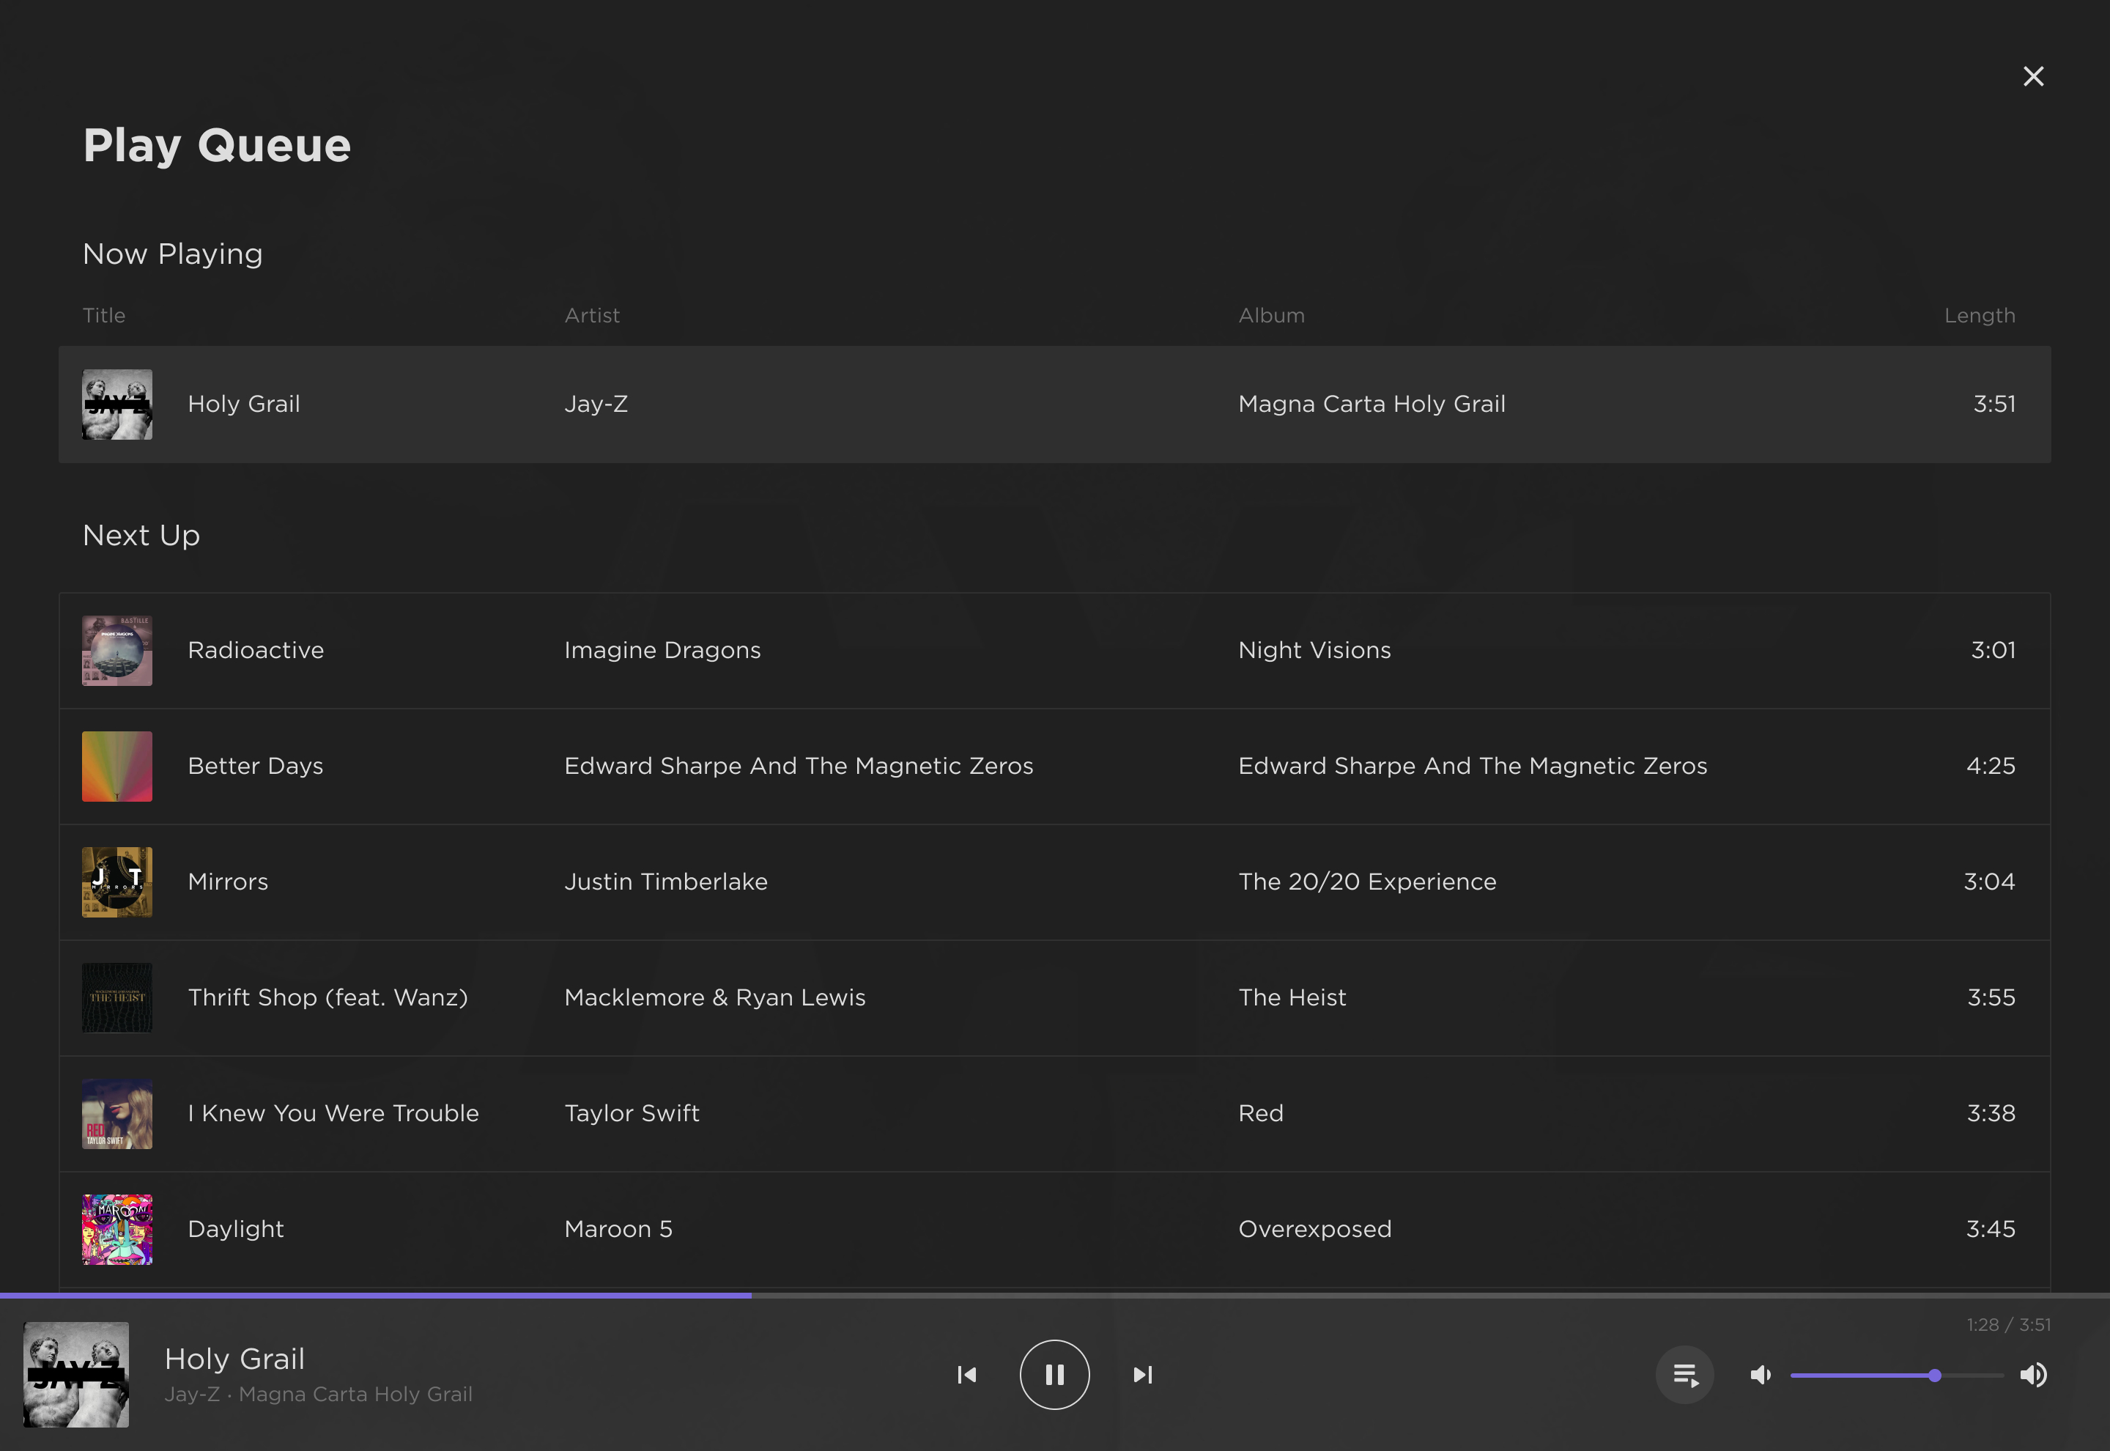The image size is (2110, 1451).
Task: Click the Album column header
Action: coord(1271,315)
